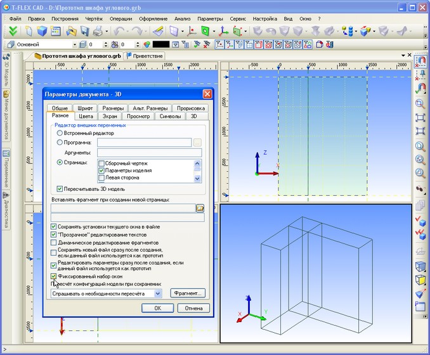
Task: Click the zoom window magnifier icon
Action: (420, 103)
